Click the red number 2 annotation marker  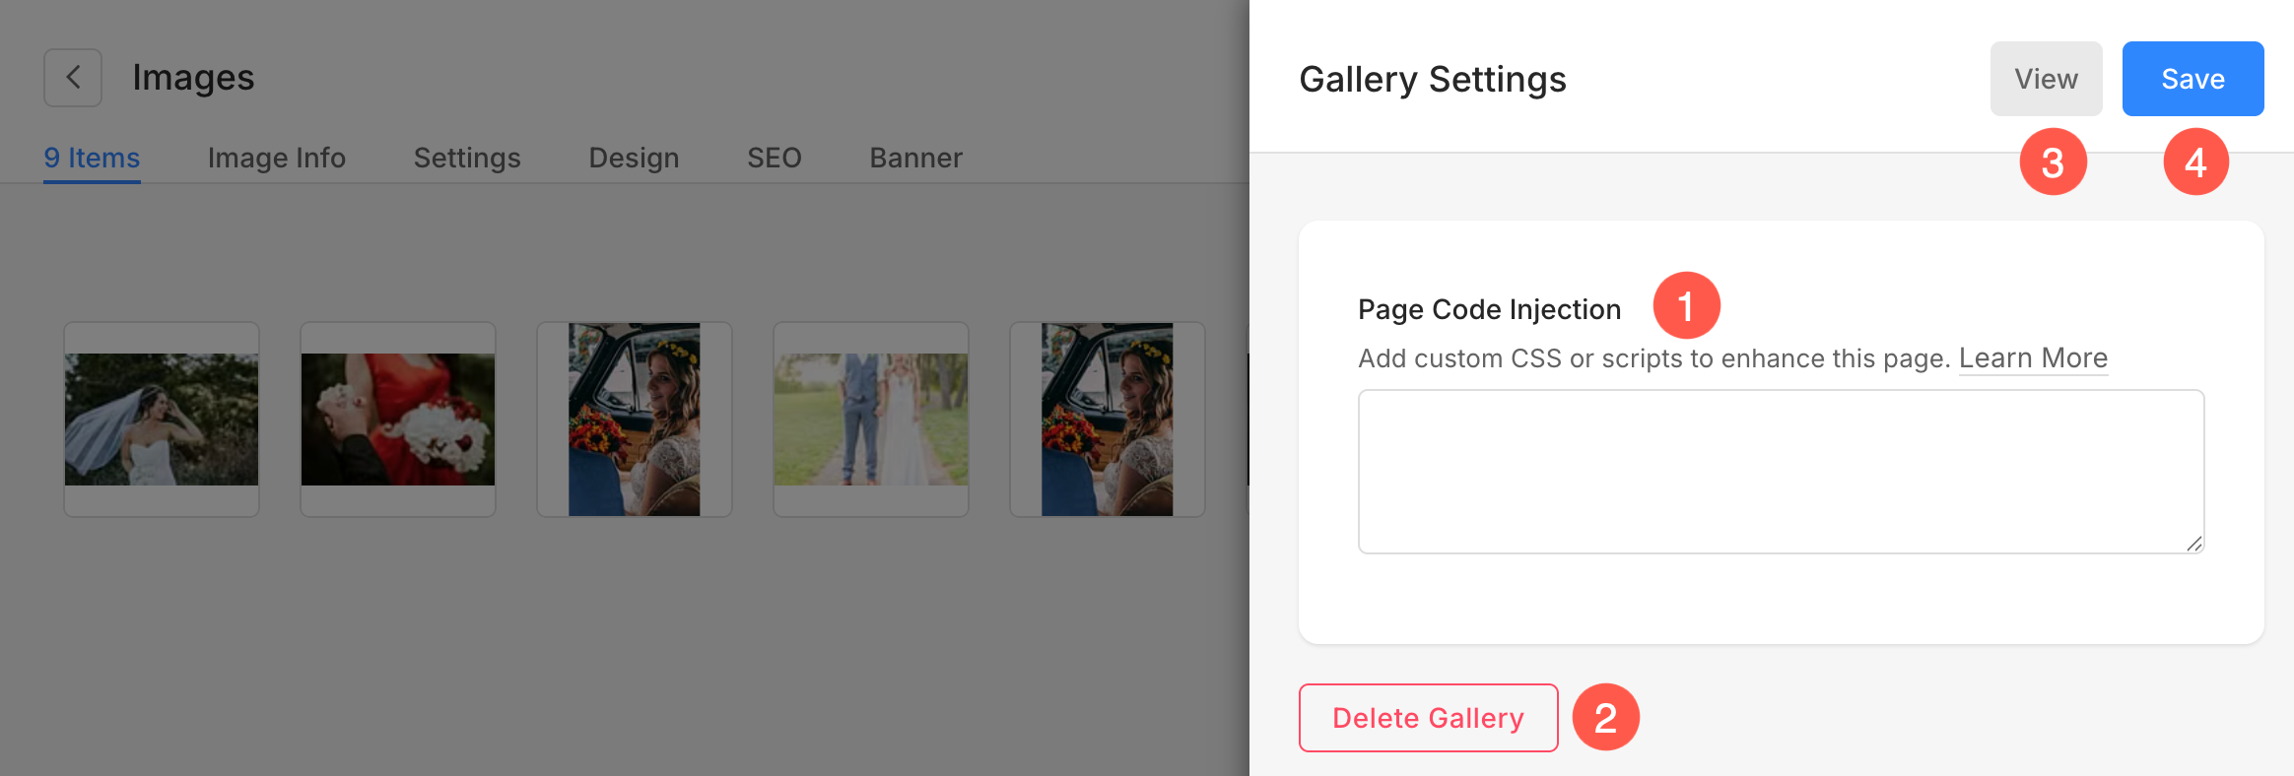pos(1605,717)
